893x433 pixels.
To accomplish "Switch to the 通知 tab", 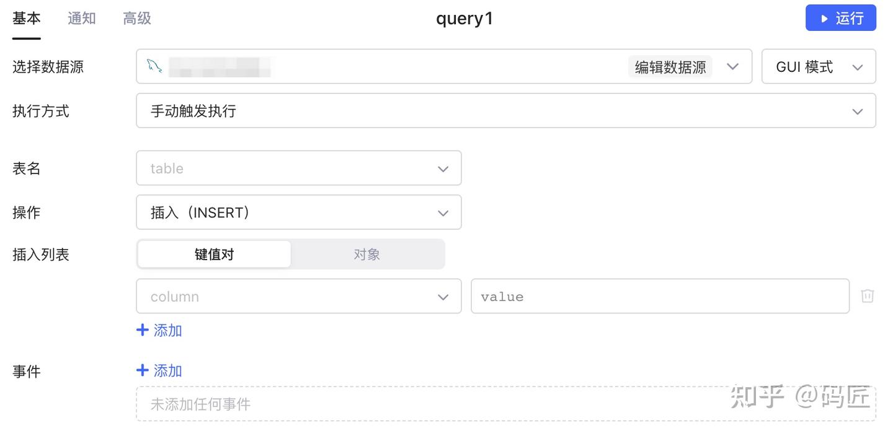I will point(82,19).
